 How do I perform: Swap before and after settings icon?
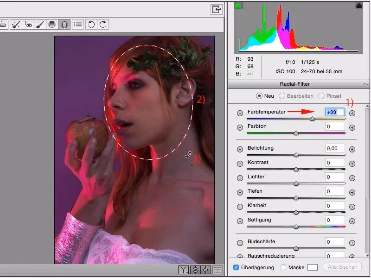[195, 270]
